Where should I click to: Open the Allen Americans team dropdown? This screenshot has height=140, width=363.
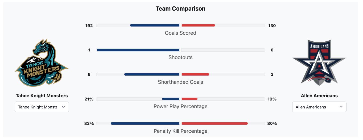(x=319, y=107)
